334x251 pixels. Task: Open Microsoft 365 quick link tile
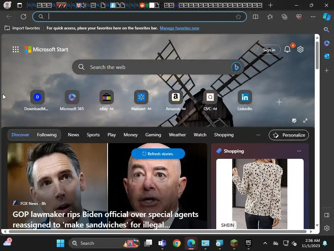(x=72, y=100)
